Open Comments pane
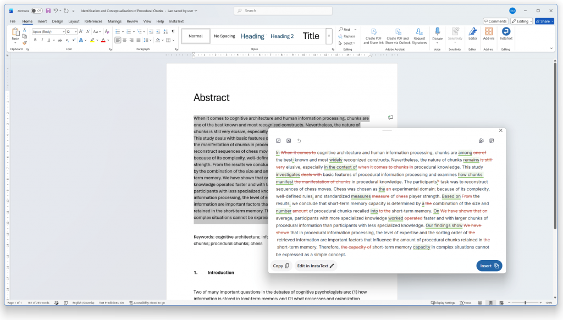Image resolution: width=563 pixels, height=320 pixels. 495,21
